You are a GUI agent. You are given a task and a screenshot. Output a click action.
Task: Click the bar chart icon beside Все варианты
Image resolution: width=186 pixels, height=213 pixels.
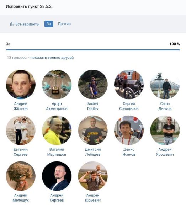click(12, 24)
